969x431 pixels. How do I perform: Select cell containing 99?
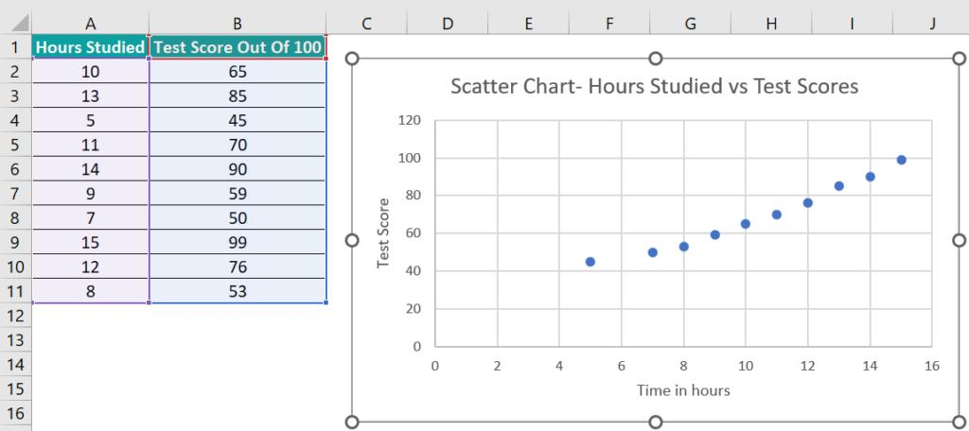tap(238, 242)
